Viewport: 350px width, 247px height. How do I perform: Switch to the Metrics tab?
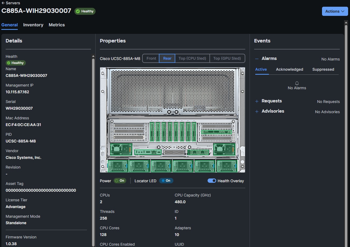[x=57, y=25]
